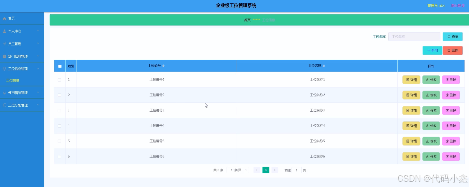Viewport: 469px width, 187px height.
Task: Open the 部门信息管理 sidebar menu
Action: coord(22,56)
